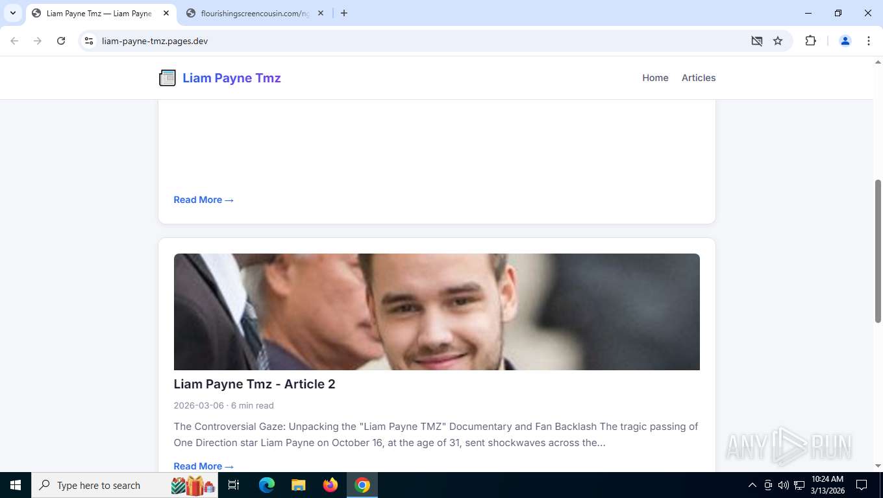Close the flourishingscreencousin.com tab

(x=321, y=13)
